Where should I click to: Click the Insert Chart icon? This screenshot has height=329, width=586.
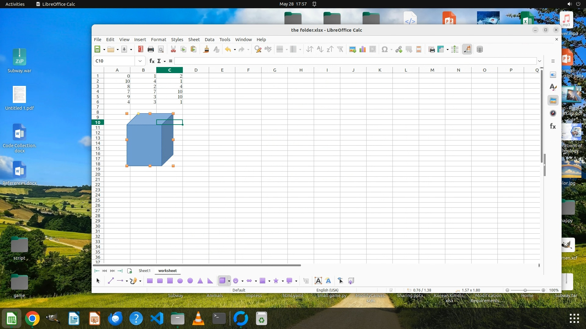(363, 49)
